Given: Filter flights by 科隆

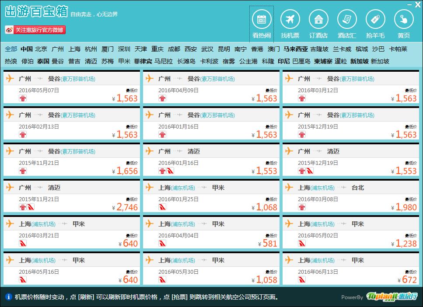Looking at the screenshot, I should tap(268, 61).
